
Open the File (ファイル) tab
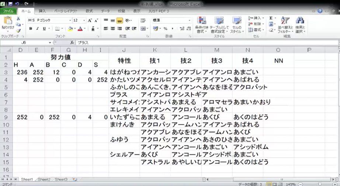(x=8, y=11)
